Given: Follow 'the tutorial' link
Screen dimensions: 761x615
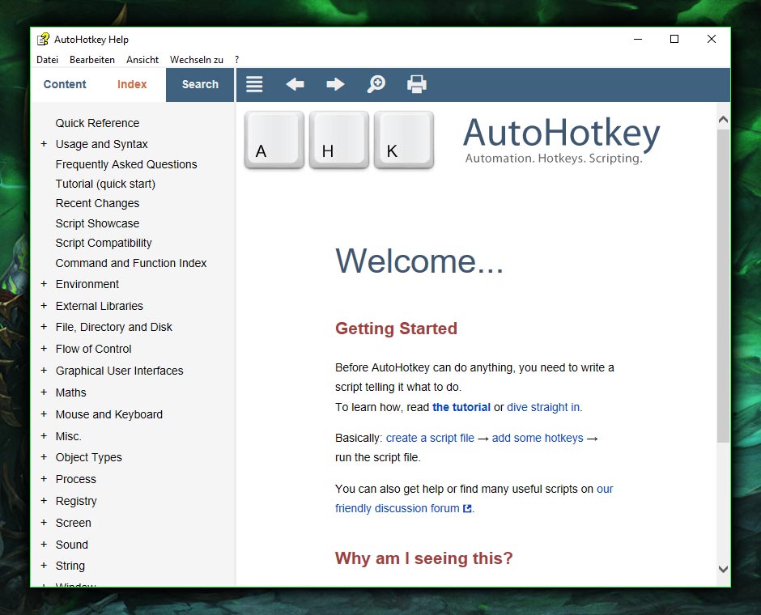Looking at the screenshot, I should pyautogui.click(x=461, y=407).
